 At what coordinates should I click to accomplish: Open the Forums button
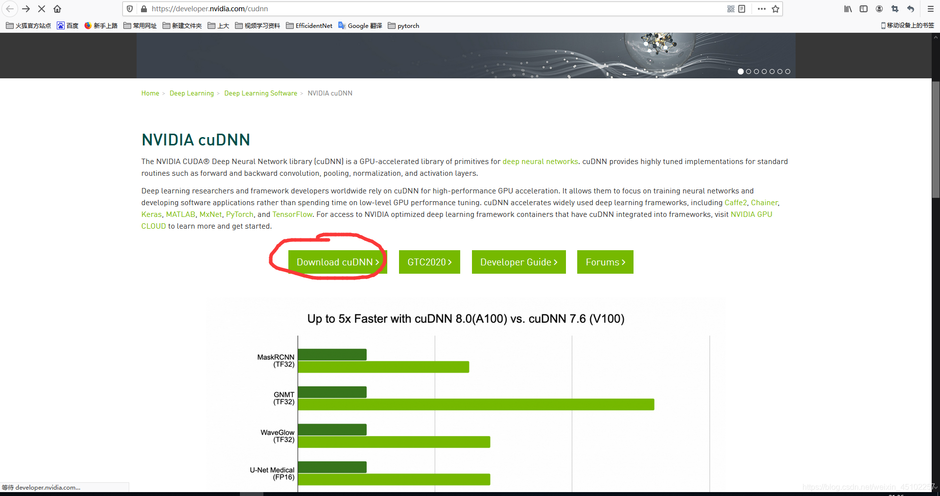click(x=605, y=262)
